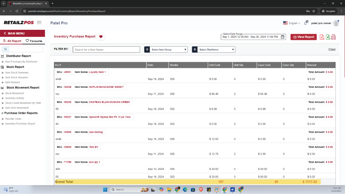Screen dimensions: 345x194
Task: Export report to Excel
Action: click(328, 37)
